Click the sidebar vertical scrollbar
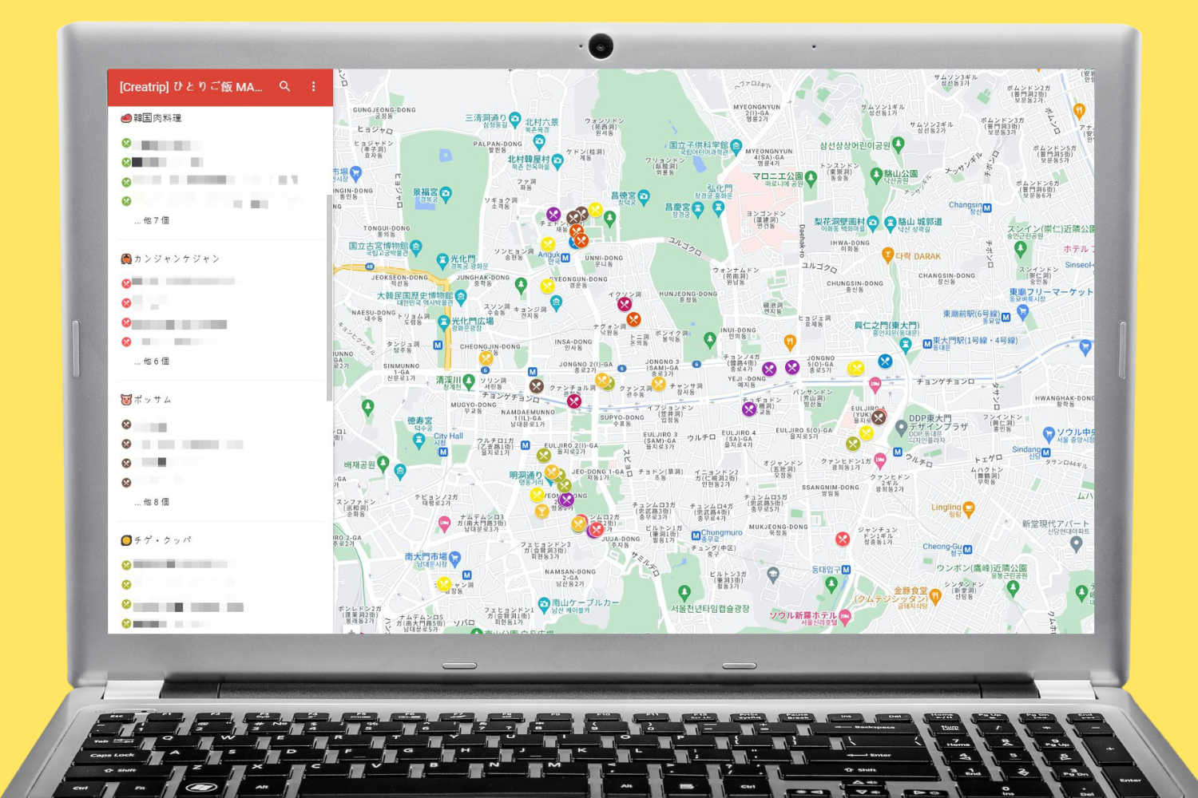The height and width of the screenshot is (798, 1198). point(329,295)
